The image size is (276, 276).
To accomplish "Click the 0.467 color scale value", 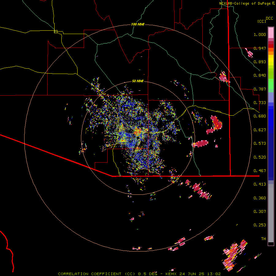I will (x=260, y=171).
